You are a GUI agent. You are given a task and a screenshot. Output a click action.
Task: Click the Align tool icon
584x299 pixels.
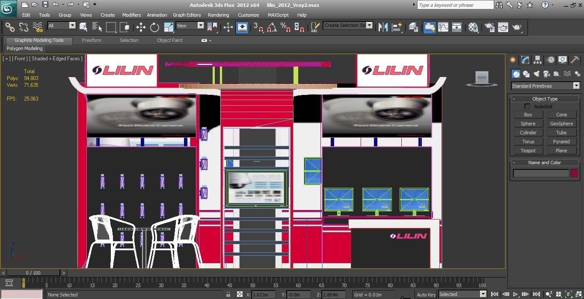(x=397, y=27)
